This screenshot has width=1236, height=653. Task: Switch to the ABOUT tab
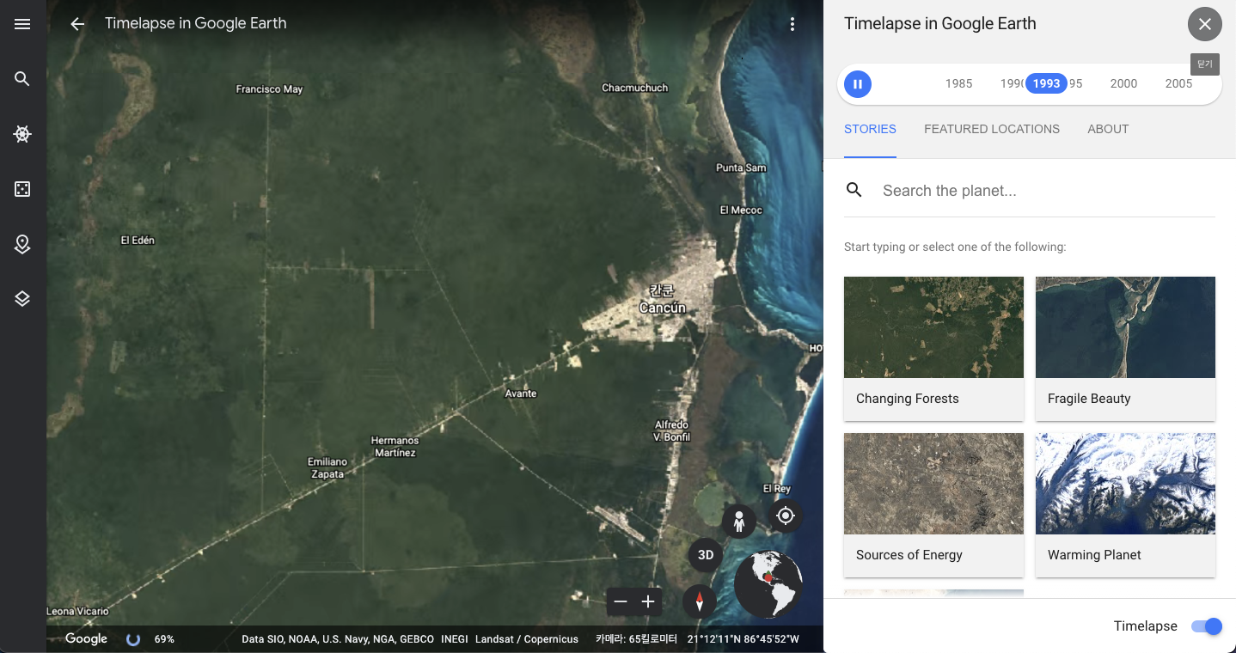point(1108,129)
